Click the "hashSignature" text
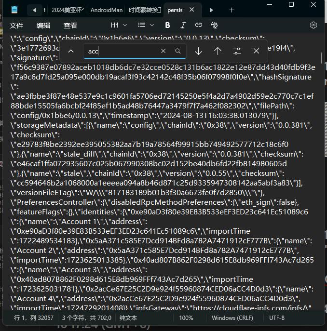Image resolution: width=327 pixels, height=331 pixels. (x=286, y=77)
